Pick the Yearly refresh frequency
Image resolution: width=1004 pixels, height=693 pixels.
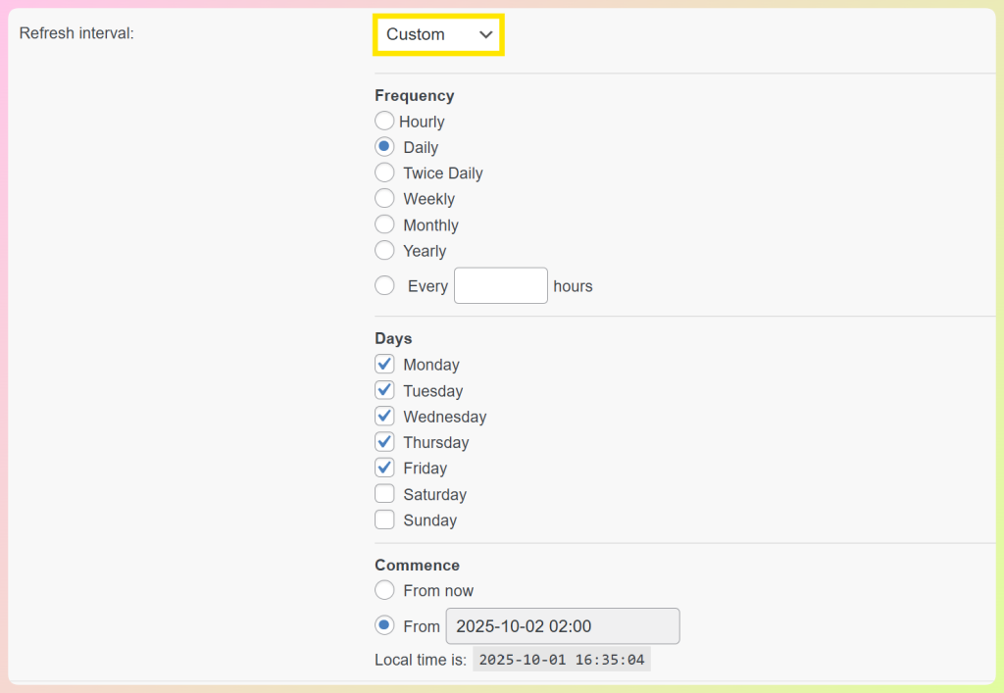point(384,250)
